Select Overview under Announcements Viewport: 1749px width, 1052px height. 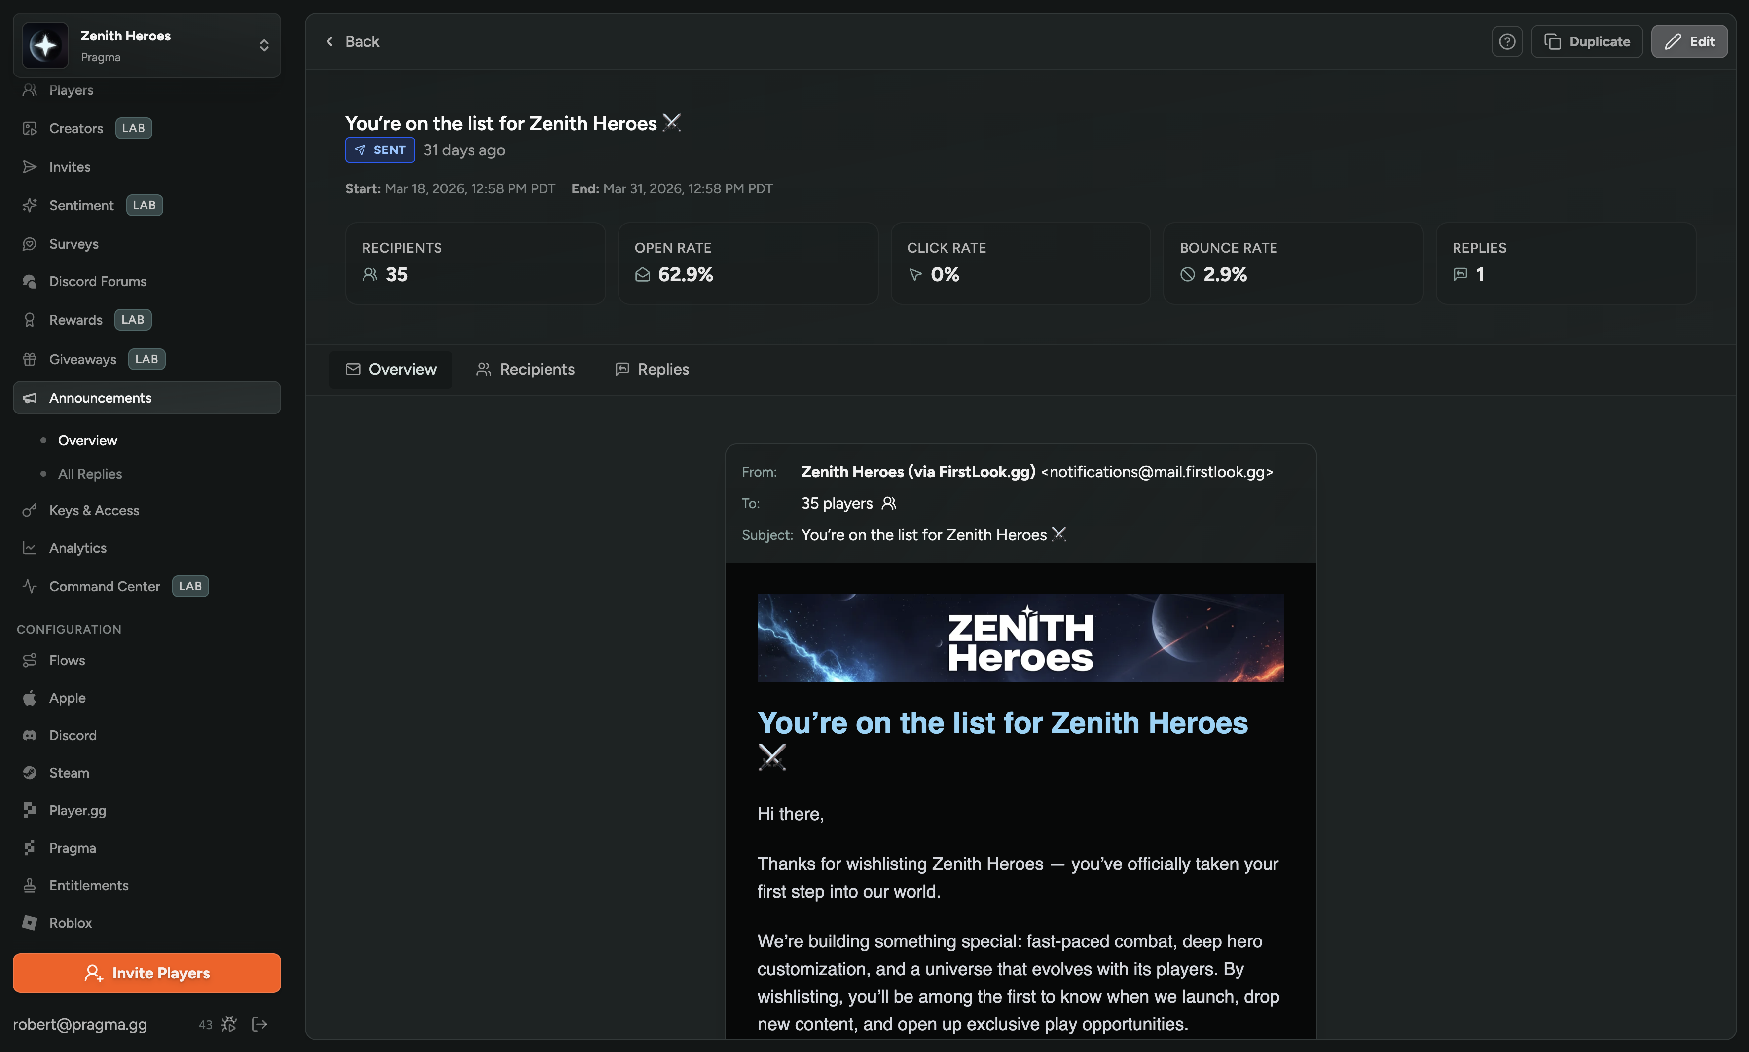87,440
